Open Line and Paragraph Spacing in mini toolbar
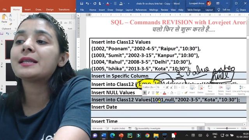 [x=241, y=90]
